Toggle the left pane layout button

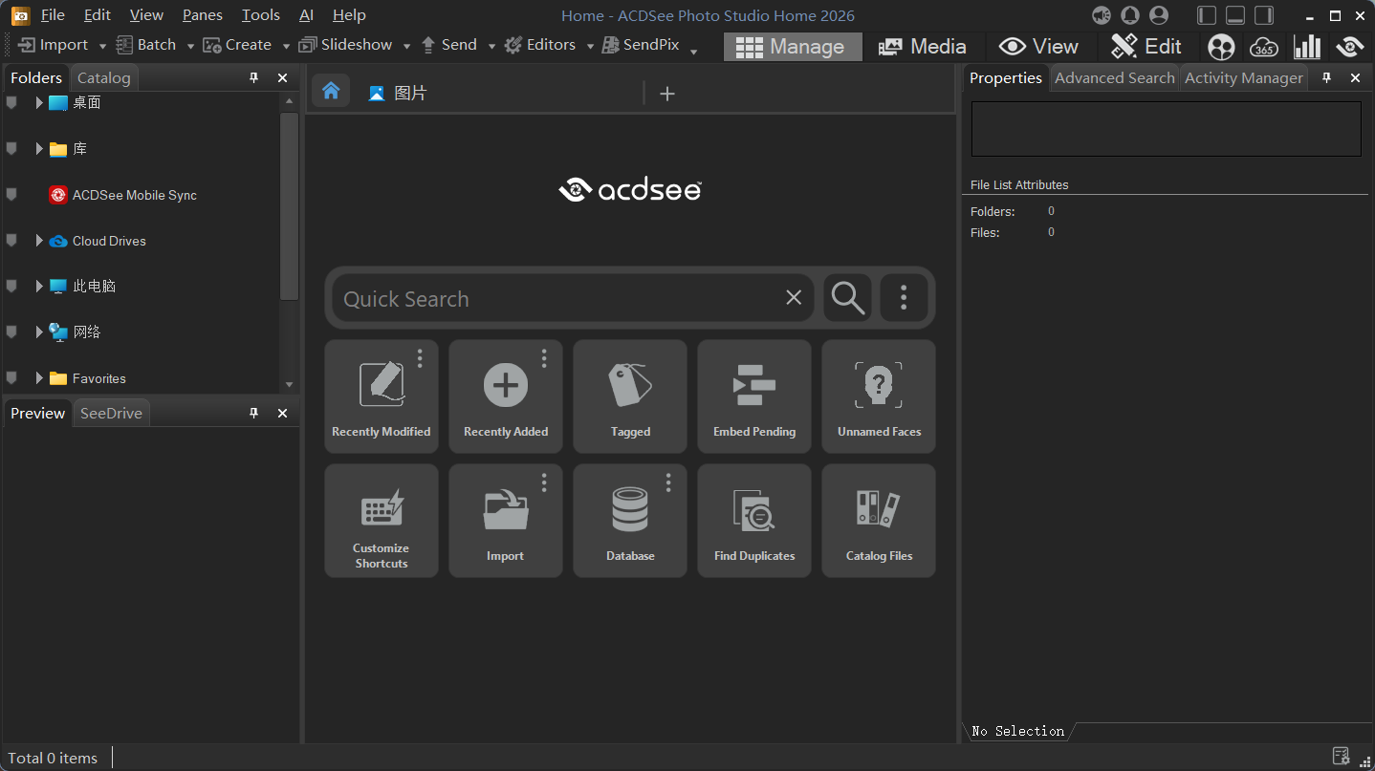[1207, 15]
